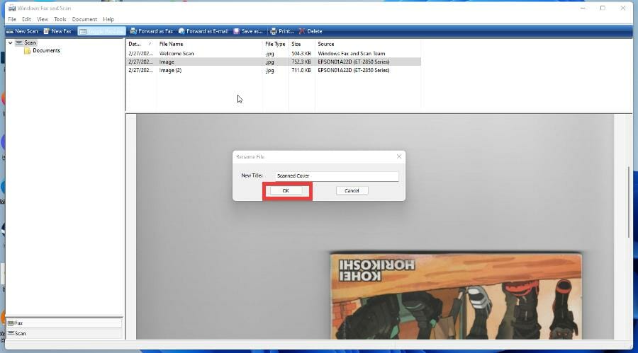This screenshot has height=353, width=638.
Task: Click Windows Fax and Scan Team source
Action: [351, 54]
